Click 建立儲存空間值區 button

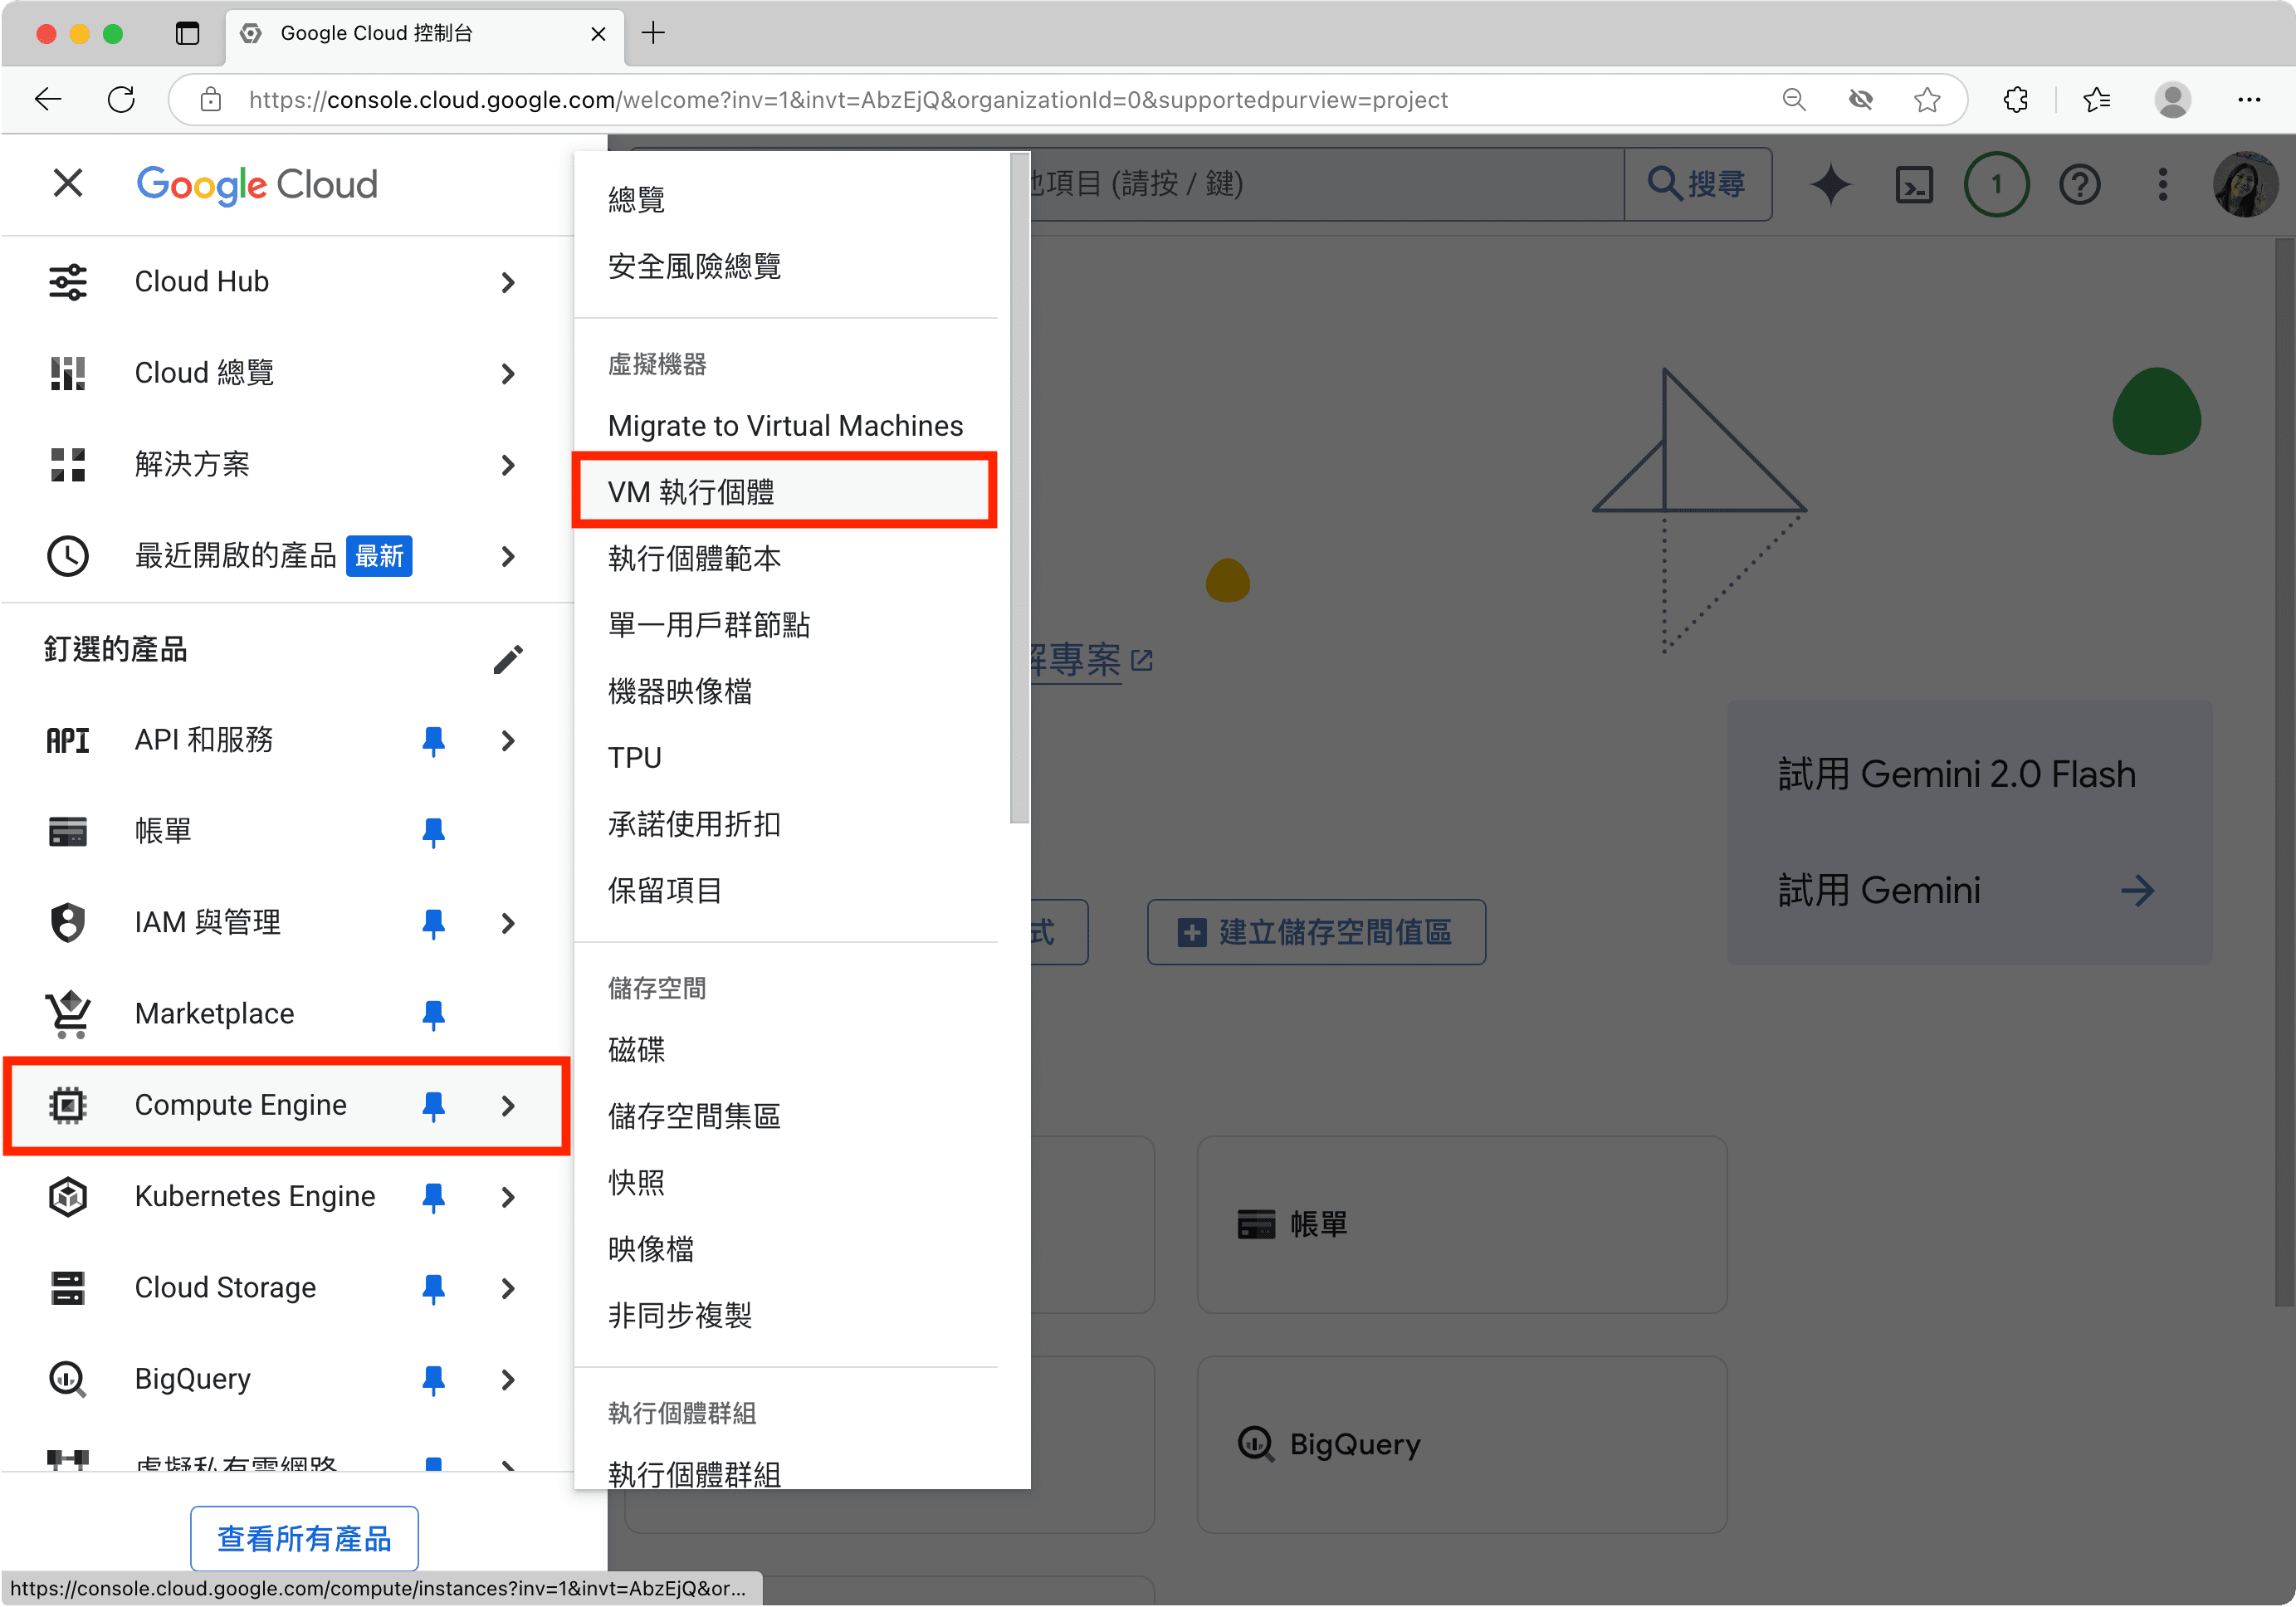point(1316,932)
